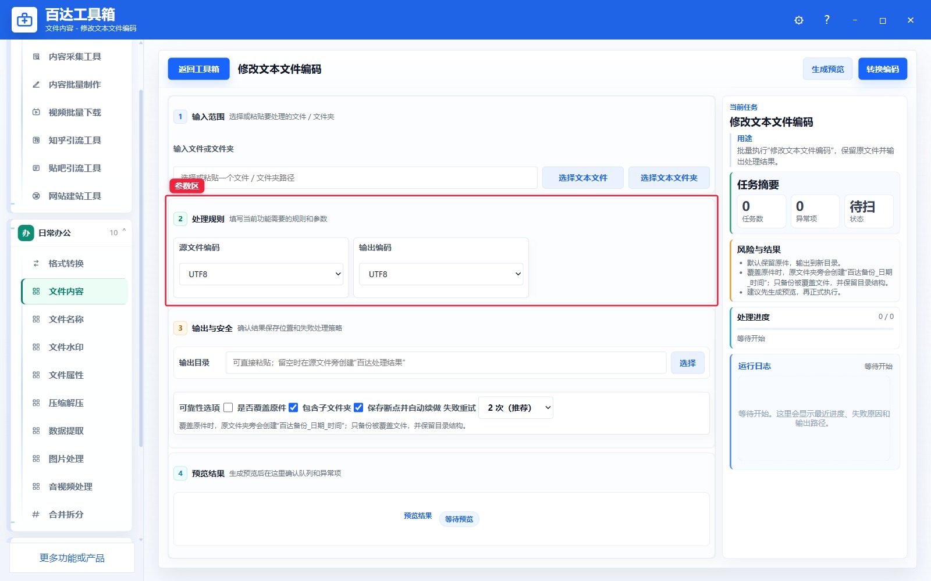Click the 百达工具箱 app logo icon
931x581 pixels.
(24, 20)
